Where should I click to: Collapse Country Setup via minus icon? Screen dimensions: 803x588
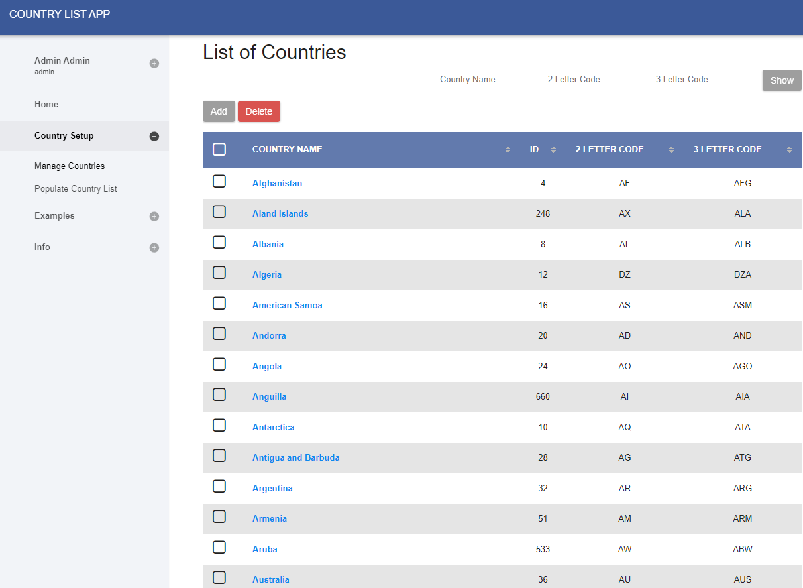154,136
